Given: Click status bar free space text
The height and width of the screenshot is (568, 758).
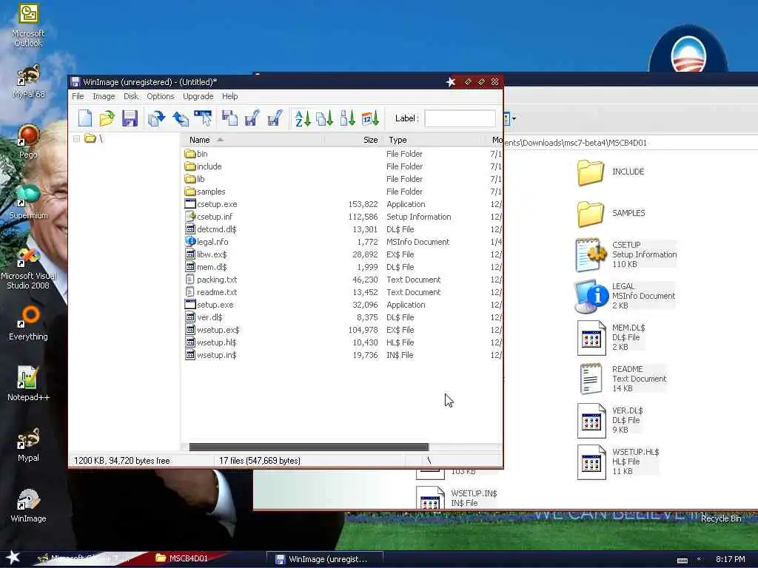Looking at the screenshot, I should click(x=122, y=461).
